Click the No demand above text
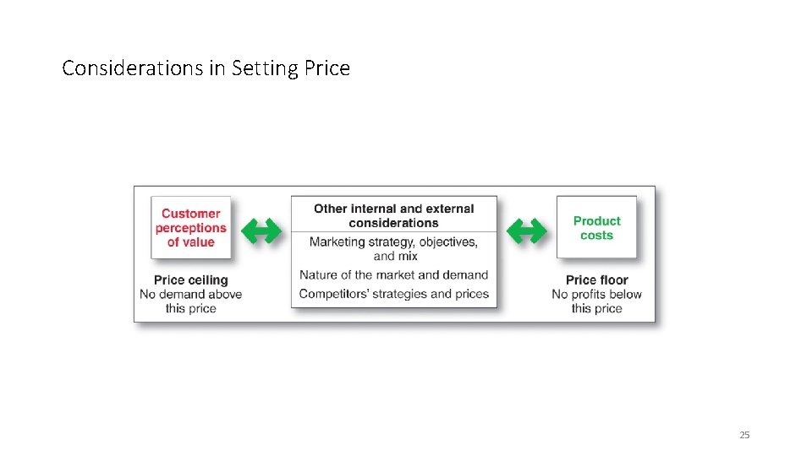812x456 pixels. click(x=191, y=294)
